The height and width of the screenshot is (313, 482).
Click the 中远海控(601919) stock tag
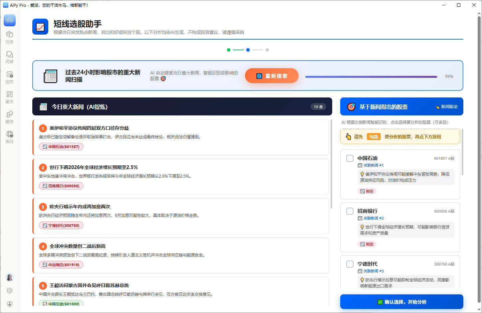pyautogui.click(x=61, y=265)
